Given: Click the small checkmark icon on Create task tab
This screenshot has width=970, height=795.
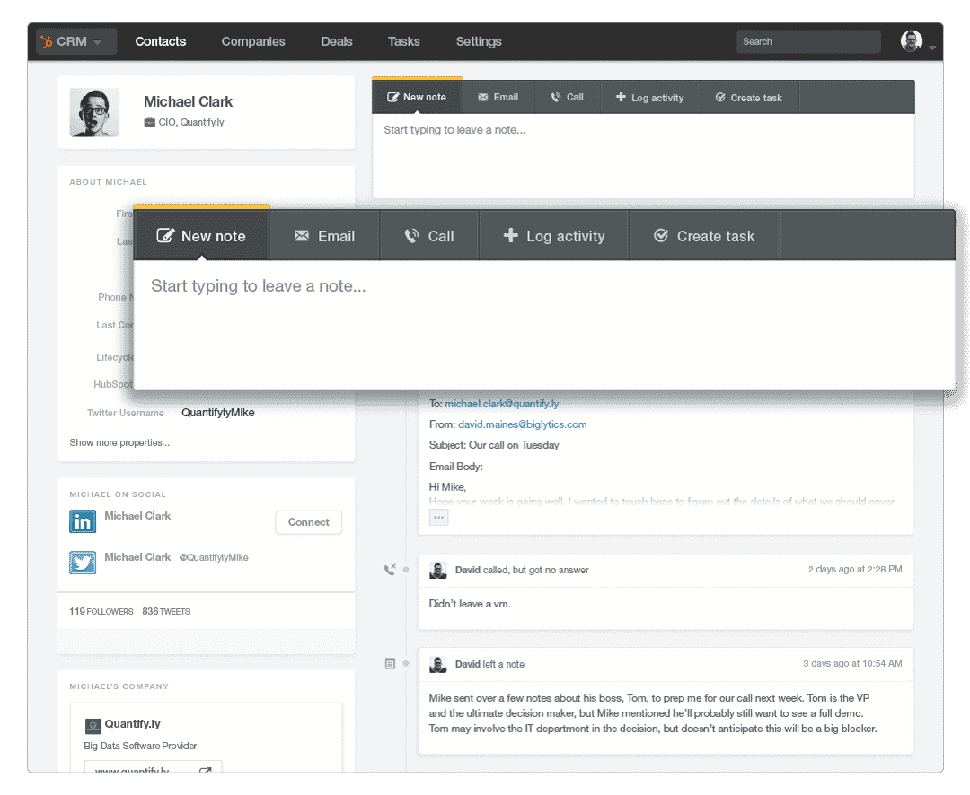Looking at the screenshot, I should [720, 97].
